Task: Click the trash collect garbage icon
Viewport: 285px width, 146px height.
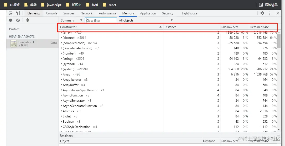Action: [27, 20]
